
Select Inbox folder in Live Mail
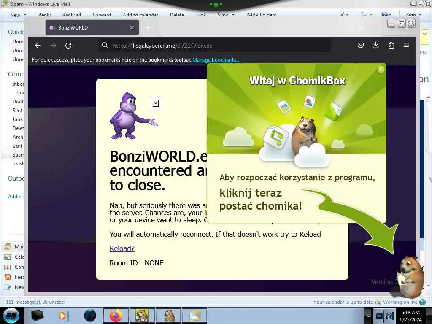pyautogui.click(x=18, y=84)
